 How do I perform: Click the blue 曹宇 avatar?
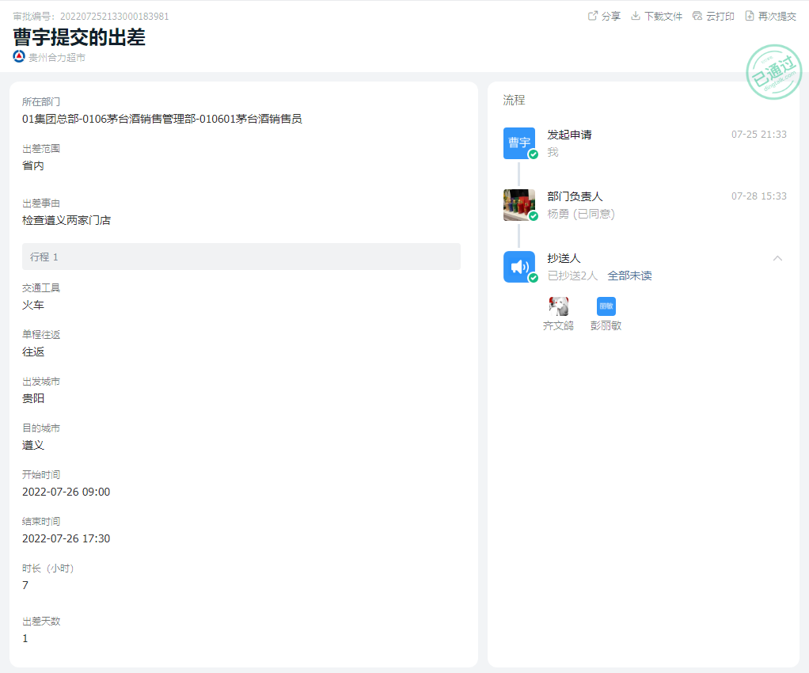[x=519, y=143]
